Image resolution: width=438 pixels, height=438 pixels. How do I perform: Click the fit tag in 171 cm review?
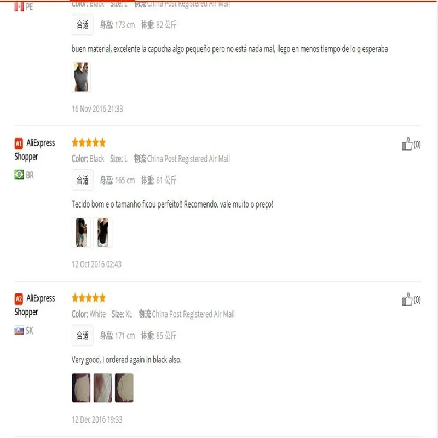tap(83, 335)
